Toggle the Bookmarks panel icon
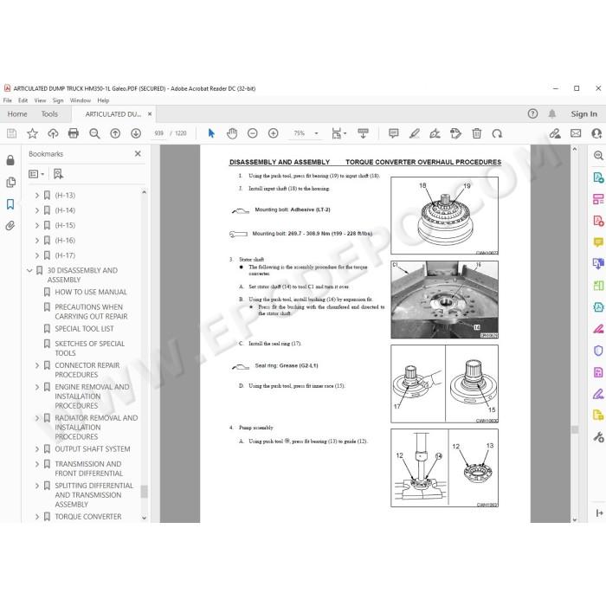Image resolution: width=606 pixels, height=606 pixels. pyautogui.click(x=10, y=204)
